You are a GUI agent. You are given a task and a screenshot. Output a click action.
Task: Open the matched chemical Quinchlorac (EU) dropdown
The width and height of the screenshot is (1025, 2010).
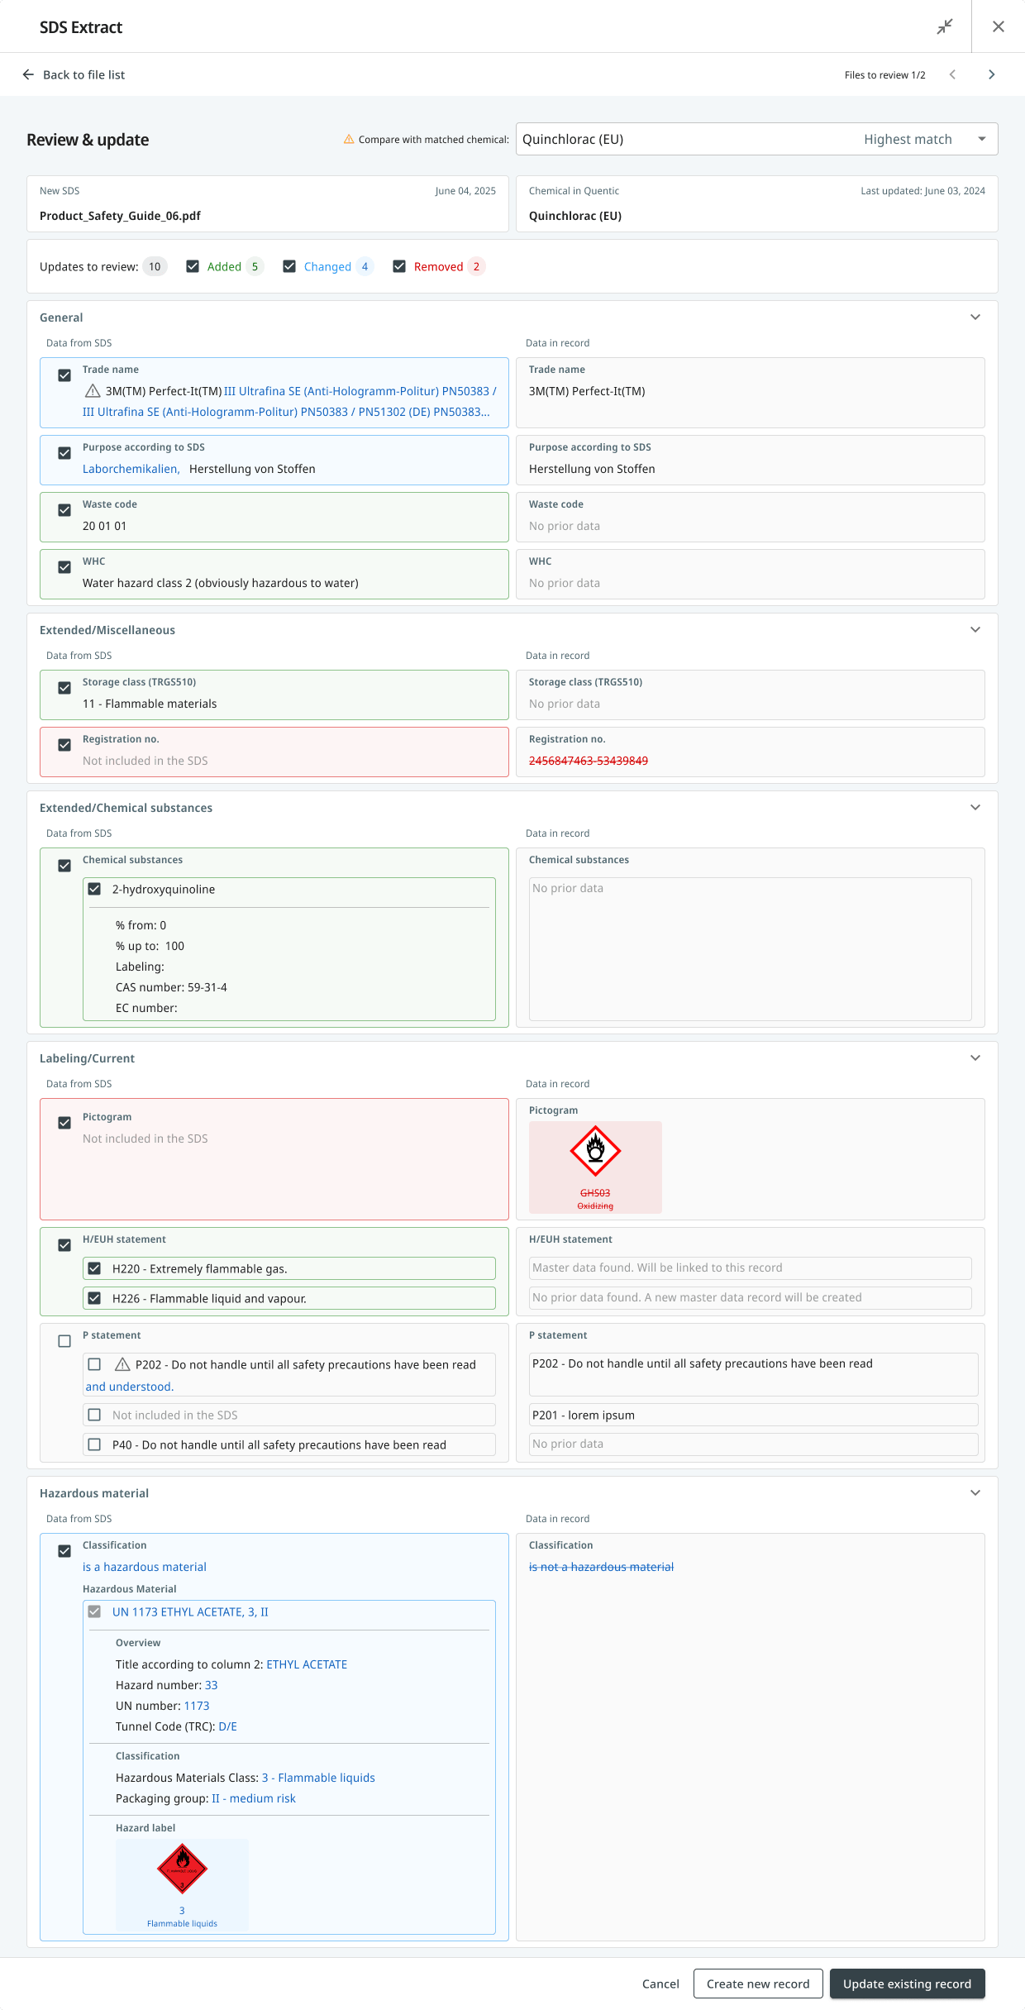[756, 139]
